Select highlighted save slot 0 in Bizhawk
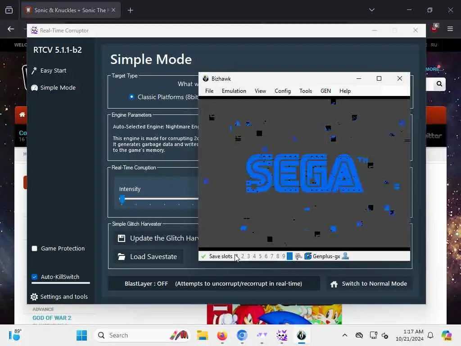 point(289,256)
